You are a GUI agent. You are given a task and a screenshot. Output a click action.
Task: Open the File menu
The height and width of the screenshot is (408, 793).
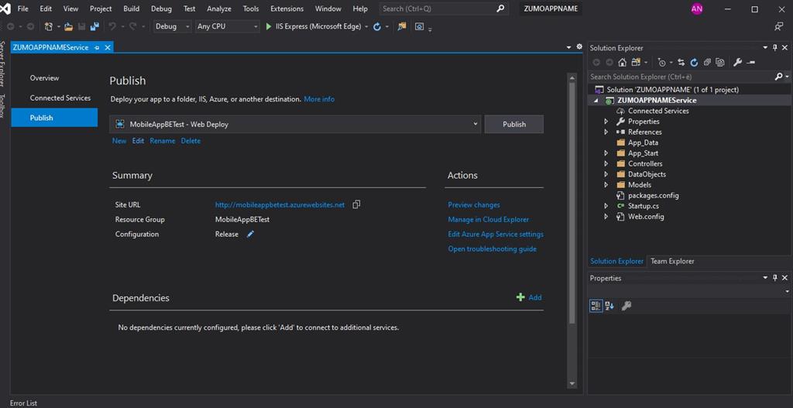(22, 9)
